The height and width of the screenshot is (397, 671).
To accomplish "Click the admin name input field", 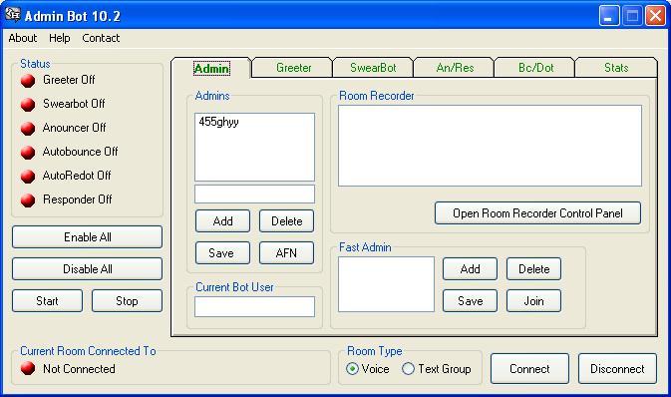I will pos(254,194).
